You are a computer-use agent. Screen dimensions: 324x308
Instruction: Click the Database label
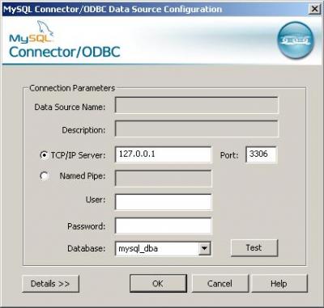coord(87,248)
